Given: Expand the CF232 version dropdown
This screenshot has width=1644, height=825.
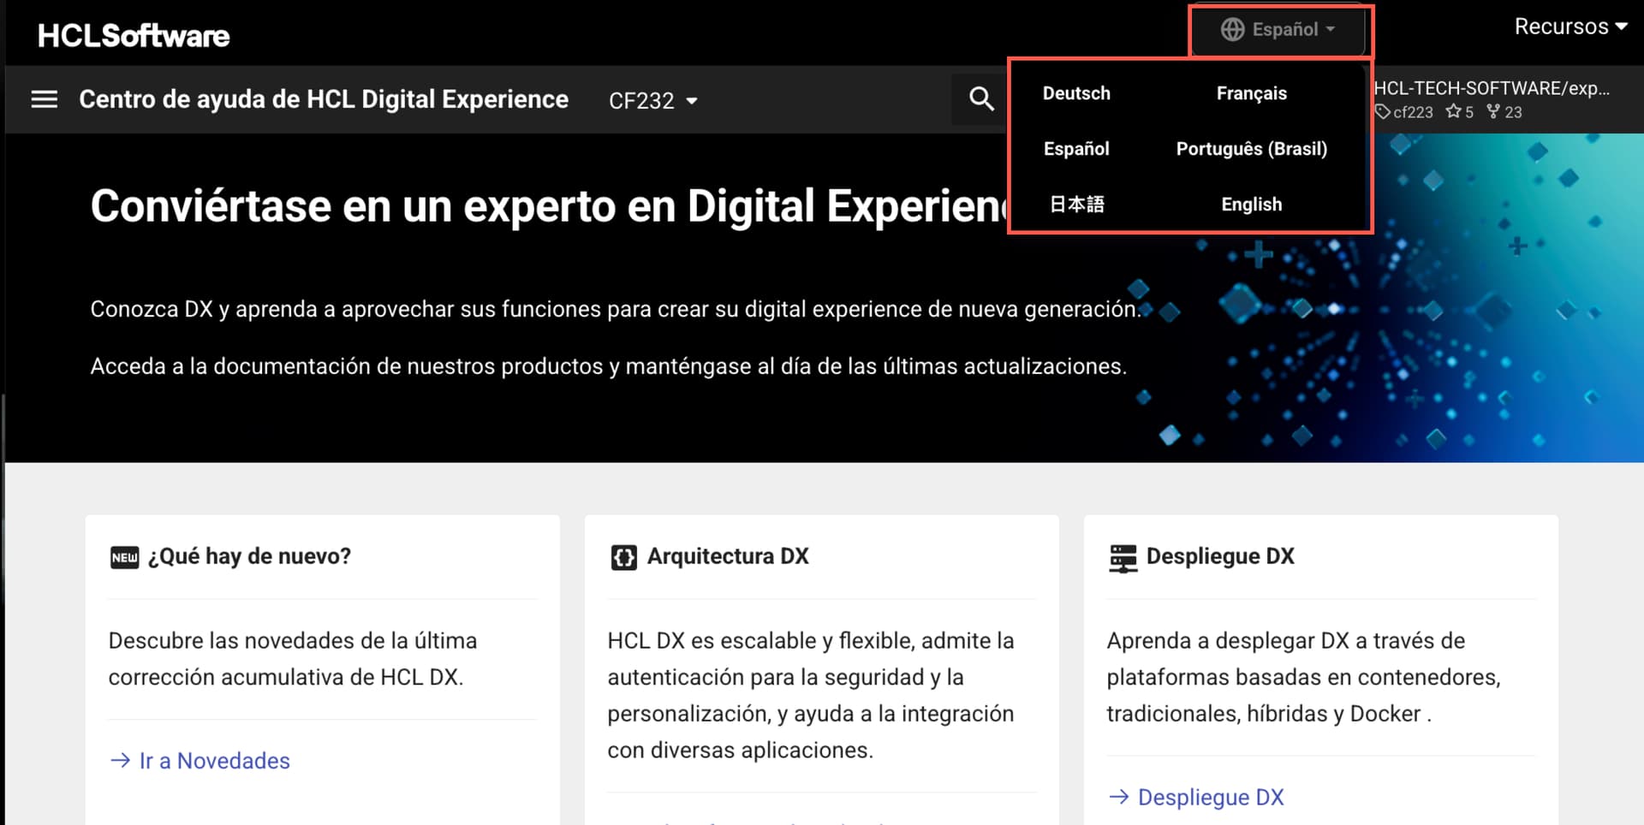Looking at the screenshot, I should tap(652, 101).
